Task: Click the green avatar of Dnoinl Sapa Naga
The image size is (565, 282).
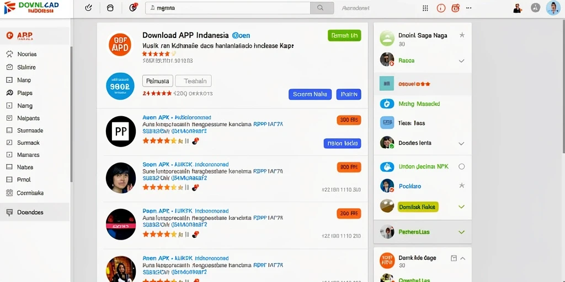Action: pos(387,39)
